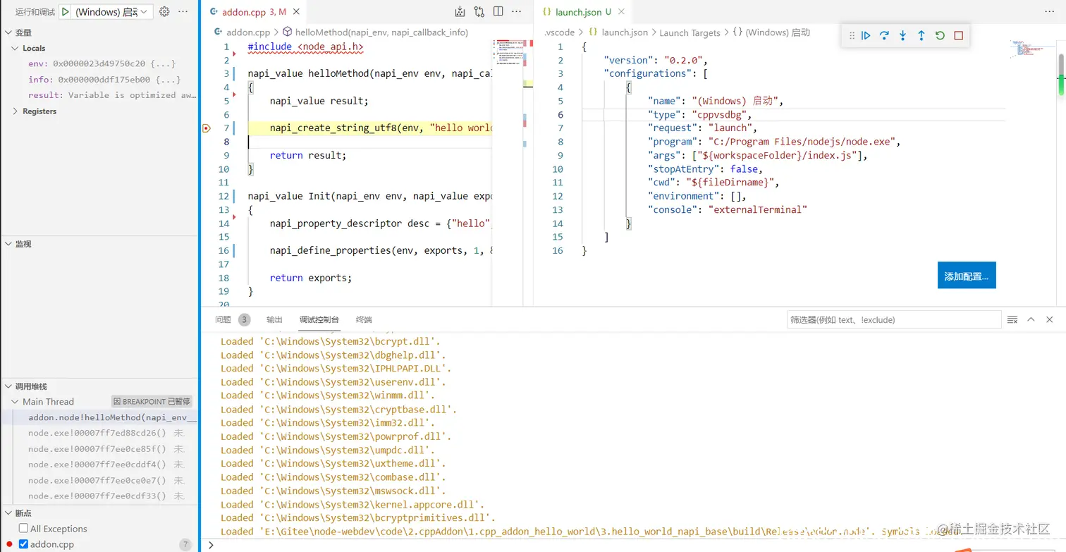Select stack frame node.exe!00007ff7ed88cd26()
Screen dimensions: 1066x552
click(99, 434)
